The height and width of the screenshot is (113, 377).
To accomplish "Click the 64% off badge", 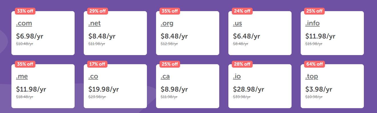I will (x=314, y=64).
